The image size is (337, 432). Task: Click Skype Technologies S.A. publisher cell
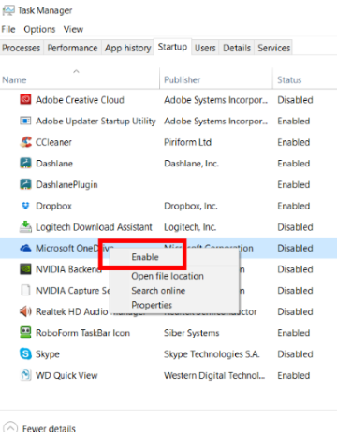(x=212, y=354)
